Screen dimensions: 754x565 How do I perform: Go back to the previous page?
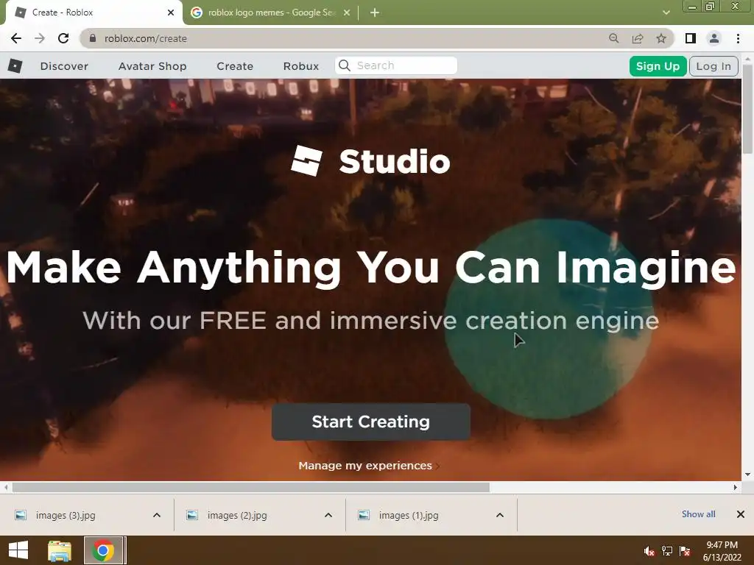[x=16, y=38]
